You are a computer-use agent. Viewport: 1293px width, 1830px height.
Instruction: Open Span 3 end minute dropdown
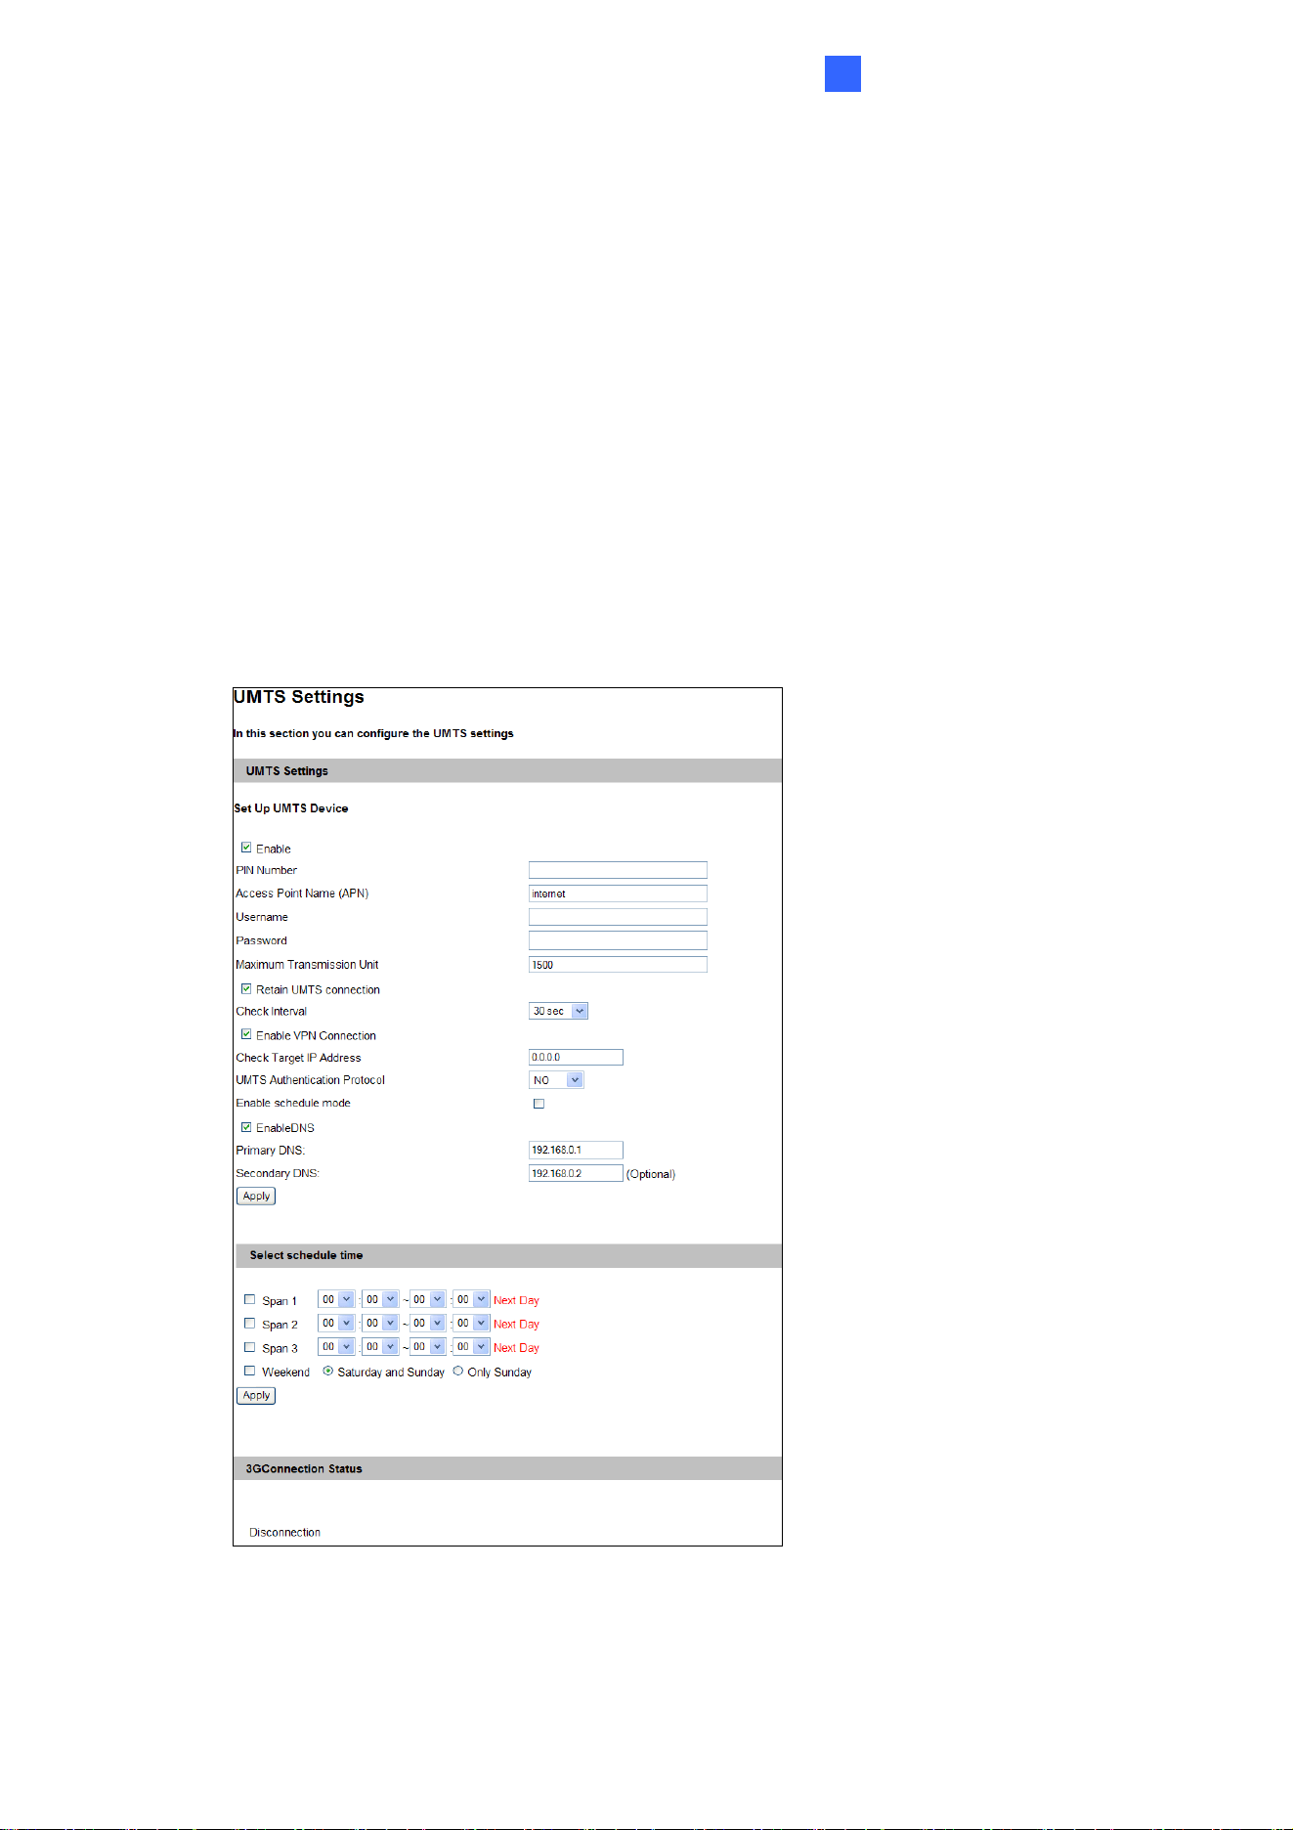tap(471, 1346)
